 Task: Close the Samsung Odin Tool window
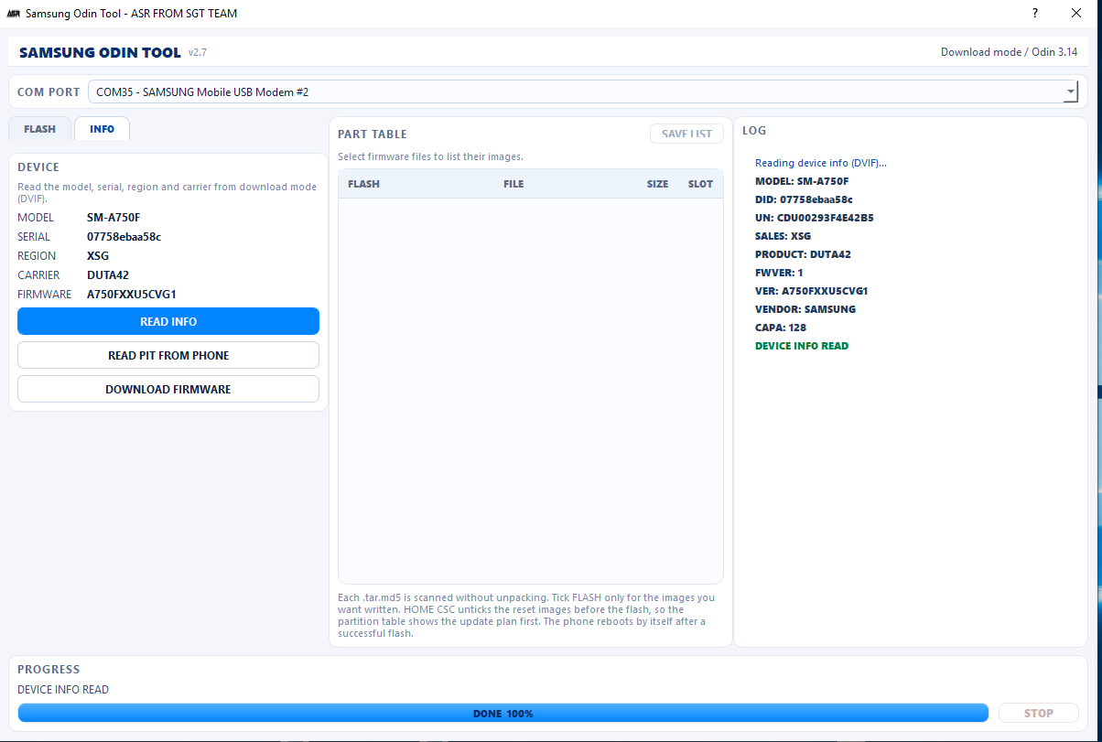coord(1076,14)
